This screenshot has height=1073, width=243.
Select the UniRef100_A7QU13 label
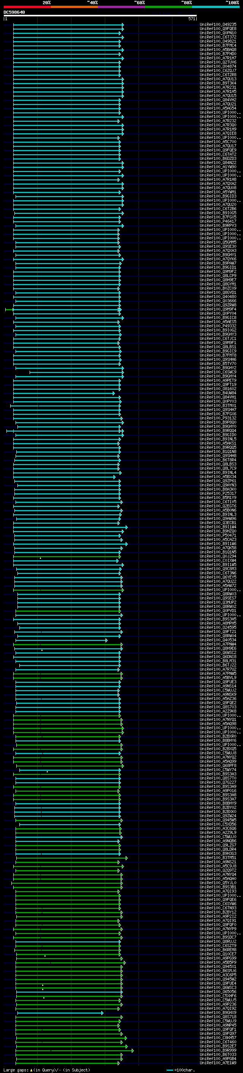(x=218, y=79)
